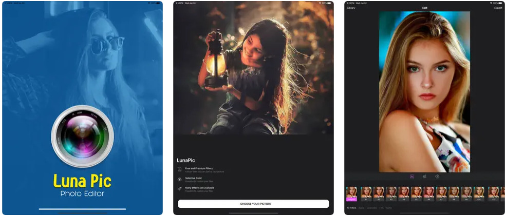Select the third editor tool icon
This screenshot has width=505, height=215.
[437, 177]
